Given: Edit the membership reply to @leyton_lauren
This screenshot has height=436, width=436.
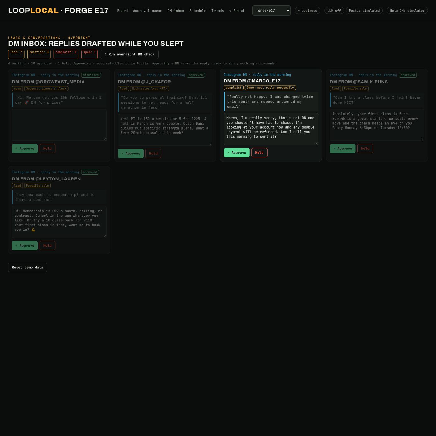Looking at the screenshot, I should (x=59, y=222).
